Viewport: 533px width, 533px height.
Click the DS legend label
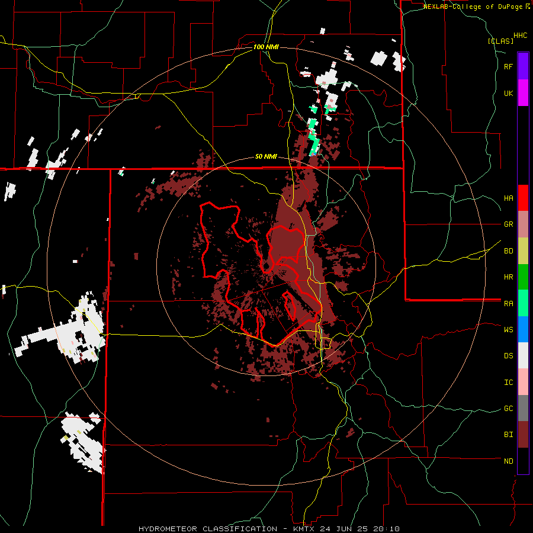(x=509, y=356)
